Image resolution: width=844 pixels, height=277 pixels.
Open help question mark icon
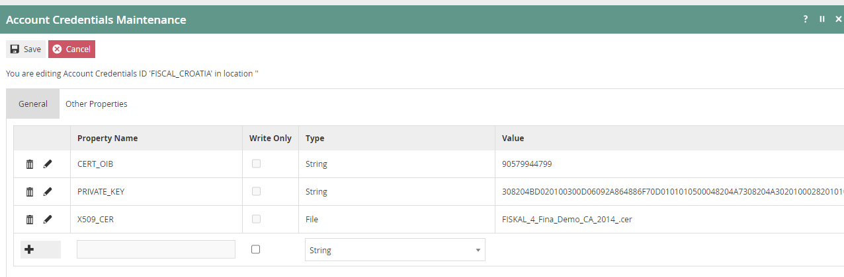point(806,19)
